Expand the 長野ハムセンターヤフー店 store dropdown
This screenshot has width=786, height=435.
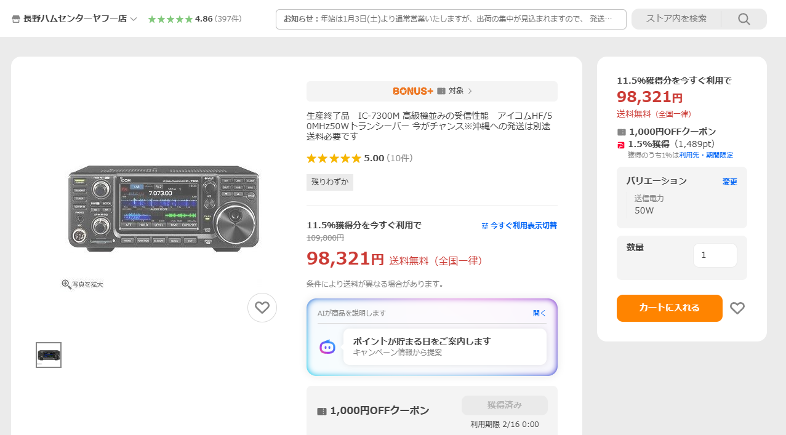134,19
